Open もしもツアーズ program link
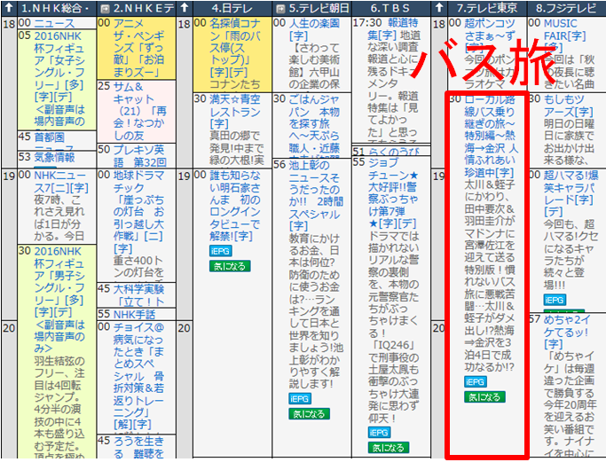 [x=568, y=105]
